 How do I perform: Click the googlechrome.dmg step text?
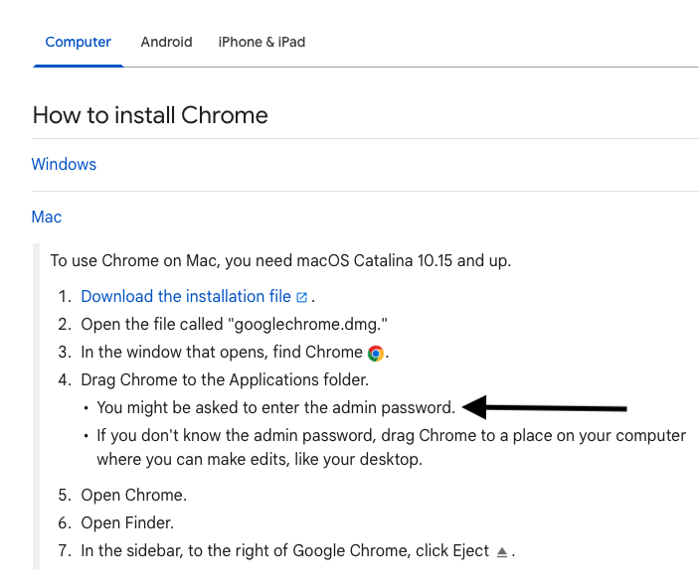coord(234,324)
